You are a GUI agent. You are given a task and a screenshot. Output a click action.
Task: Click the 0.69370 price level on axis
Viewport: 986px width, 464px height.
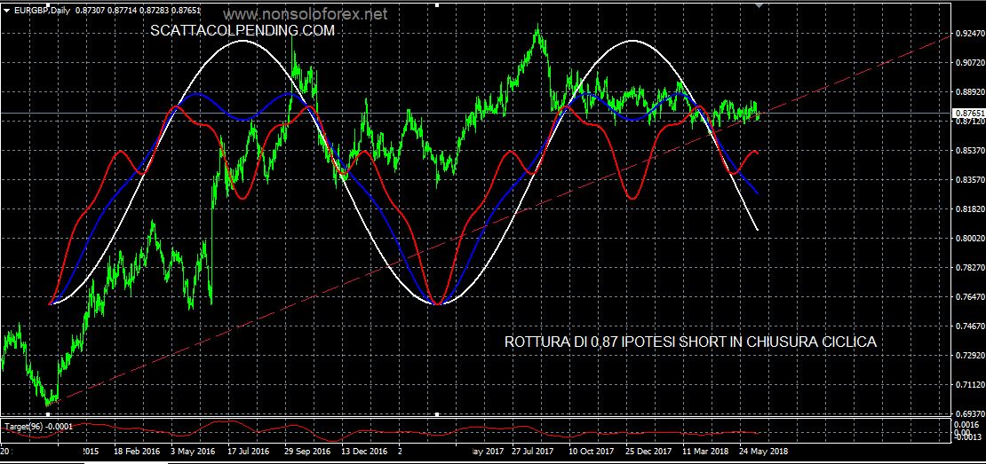(968, 414)
